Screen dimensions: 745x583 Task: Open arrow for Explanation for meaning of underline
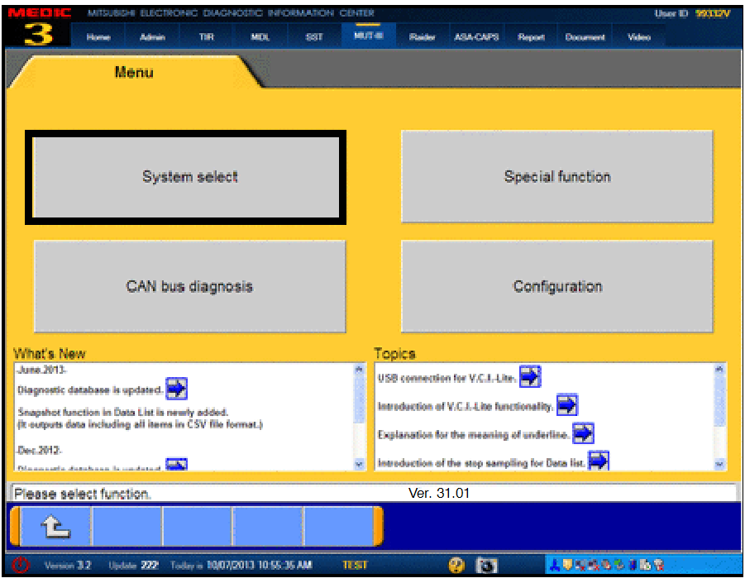pyautogui.click(x=584, y=433)
